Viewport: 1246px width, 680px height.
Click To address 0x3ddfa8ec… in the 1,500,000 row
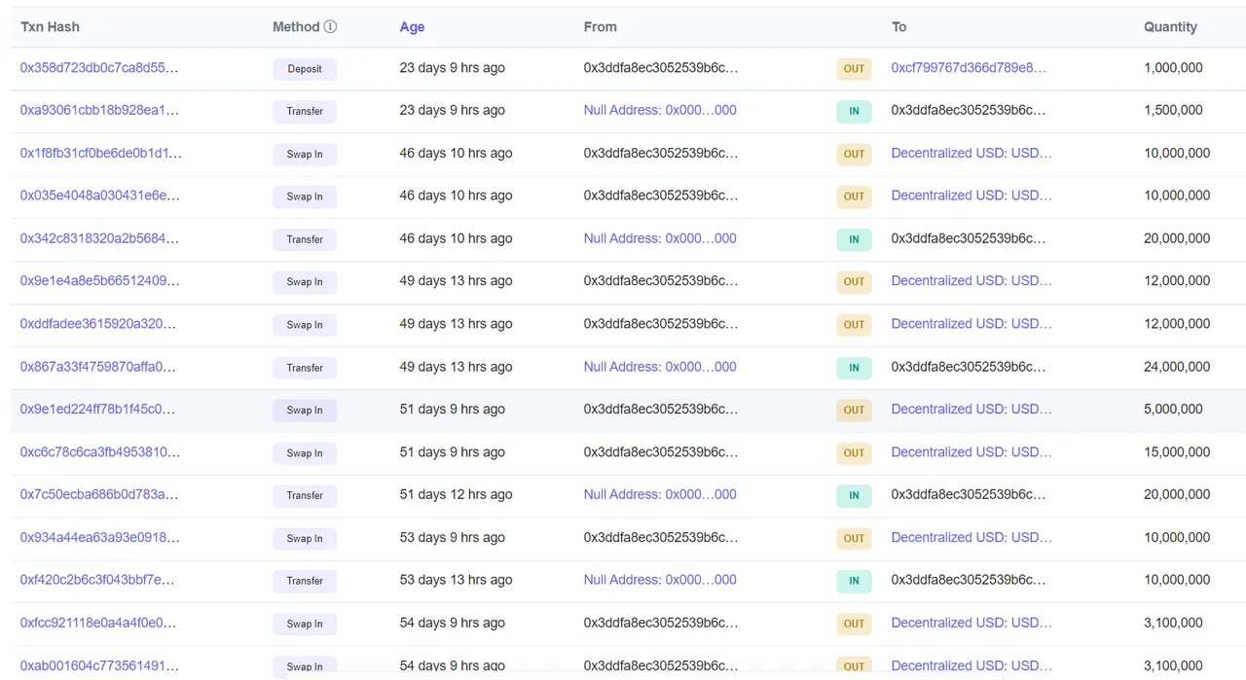coord(969,110)
